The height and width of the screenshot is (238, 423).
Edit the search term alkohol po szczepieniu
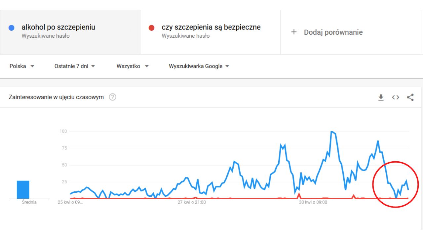click(58, 27)
